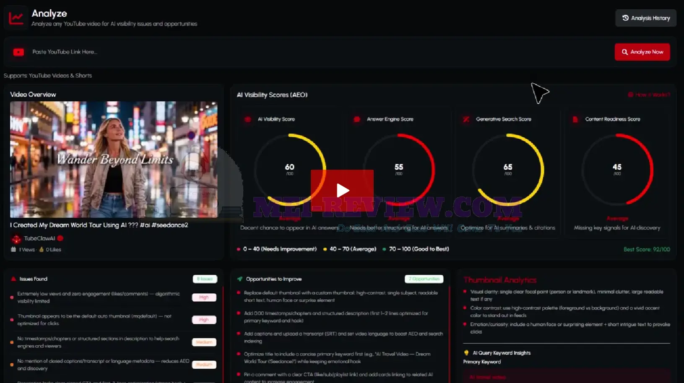Click the TubeClawAI channel avatar icon
Viewport: 684px width, 383px height.
(16, 239)
